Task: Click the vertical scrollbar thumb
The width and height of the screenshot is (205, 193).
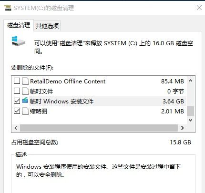Action: pos(190,111)
